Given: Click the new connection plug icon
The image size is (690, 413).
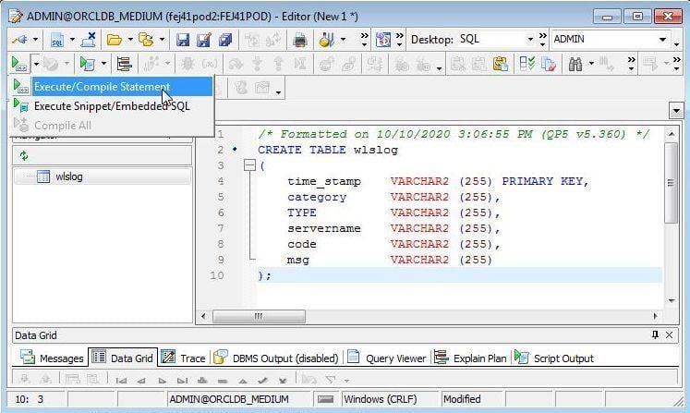Looking at the screenshot, I should coord(19,40).
